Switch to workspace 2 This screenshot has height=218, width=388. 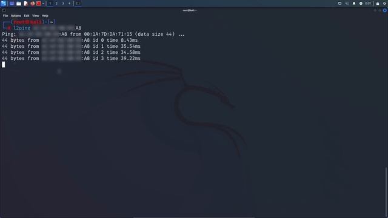pos(56,4)
